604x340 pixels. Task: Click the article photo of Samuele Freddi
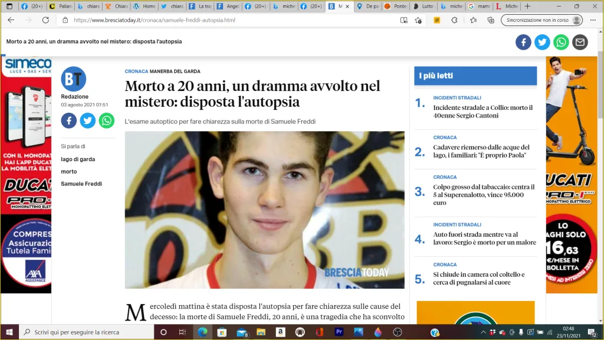click(x=265, y=210)
